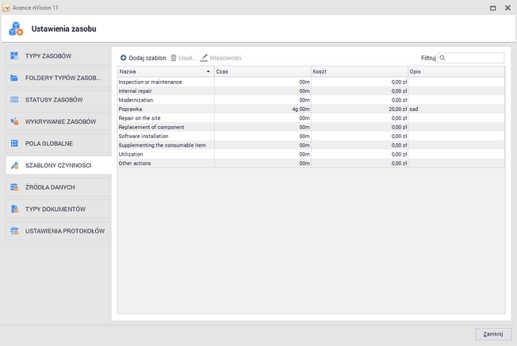Click the Ustawienia protokołów sidebar icon
517x346 pixels.
(x=15, y=232)
